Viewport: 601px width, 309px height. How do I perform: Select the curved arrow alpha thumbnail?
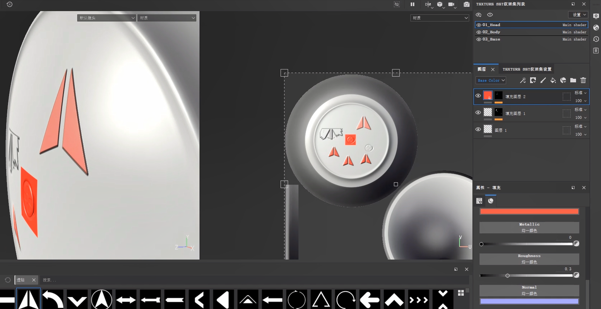point(53,299)
